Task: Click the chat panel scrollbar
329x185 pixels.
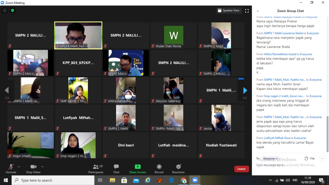Action: pyautogui.click(x=327, y=134)
